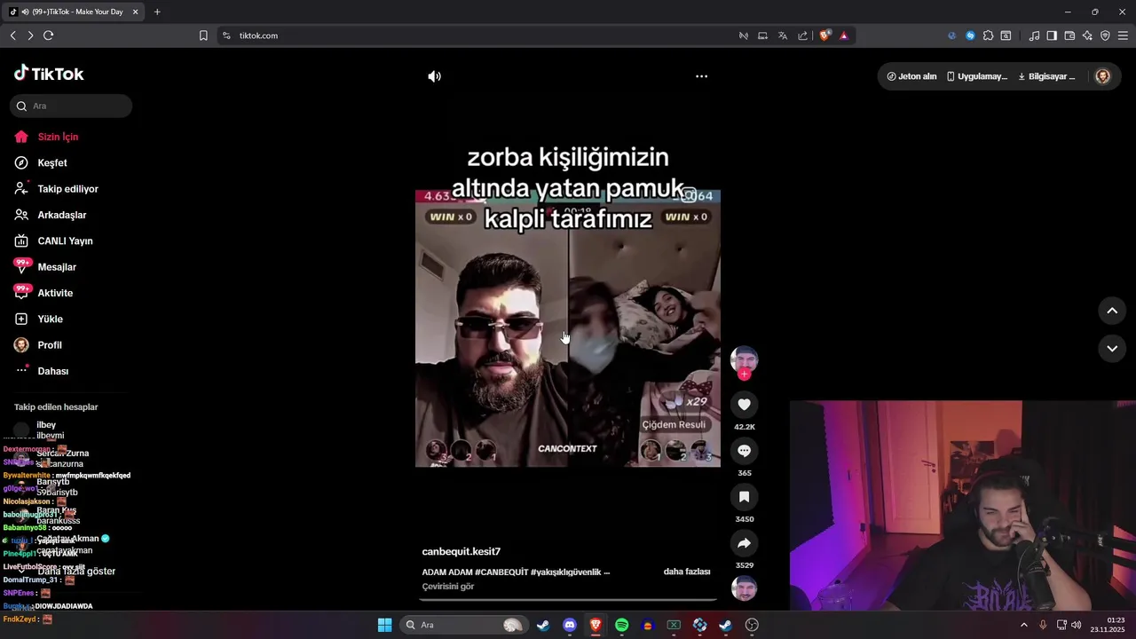Click the share page icon in address bar
1136x639 pixels.
(x=803, y=35)
